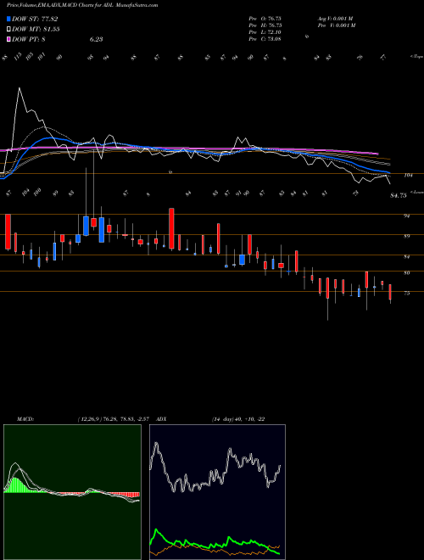Click the DOW PT label text
The width and height of the screenshot is (424, 560).
[x=29, y=39]
